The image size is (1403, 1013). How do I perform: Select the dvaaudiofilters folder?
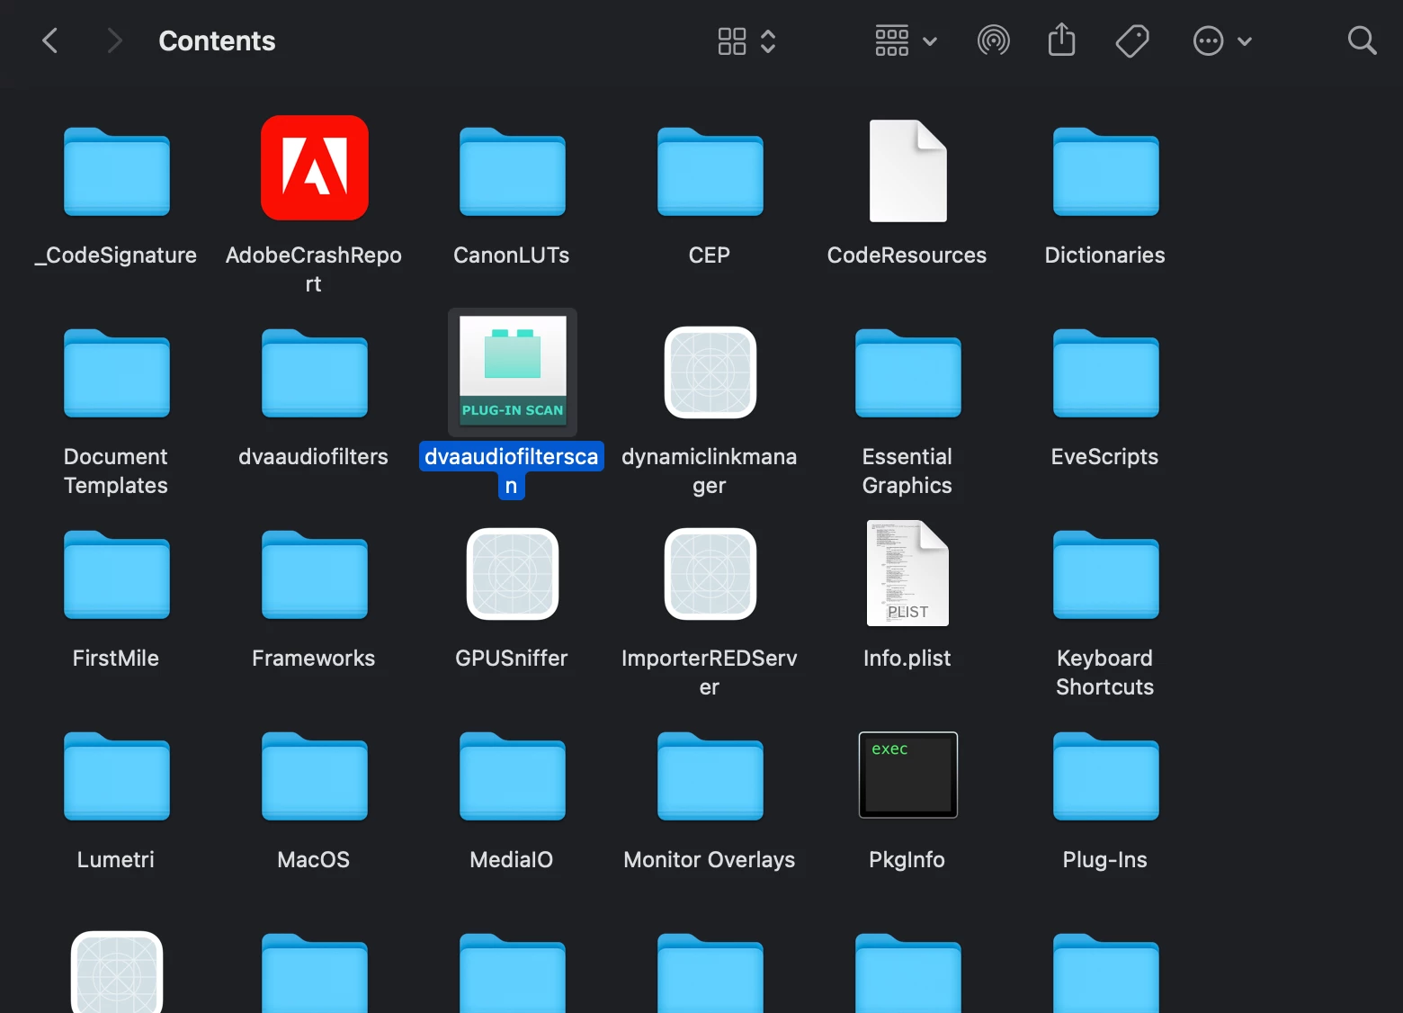[315, 373]
